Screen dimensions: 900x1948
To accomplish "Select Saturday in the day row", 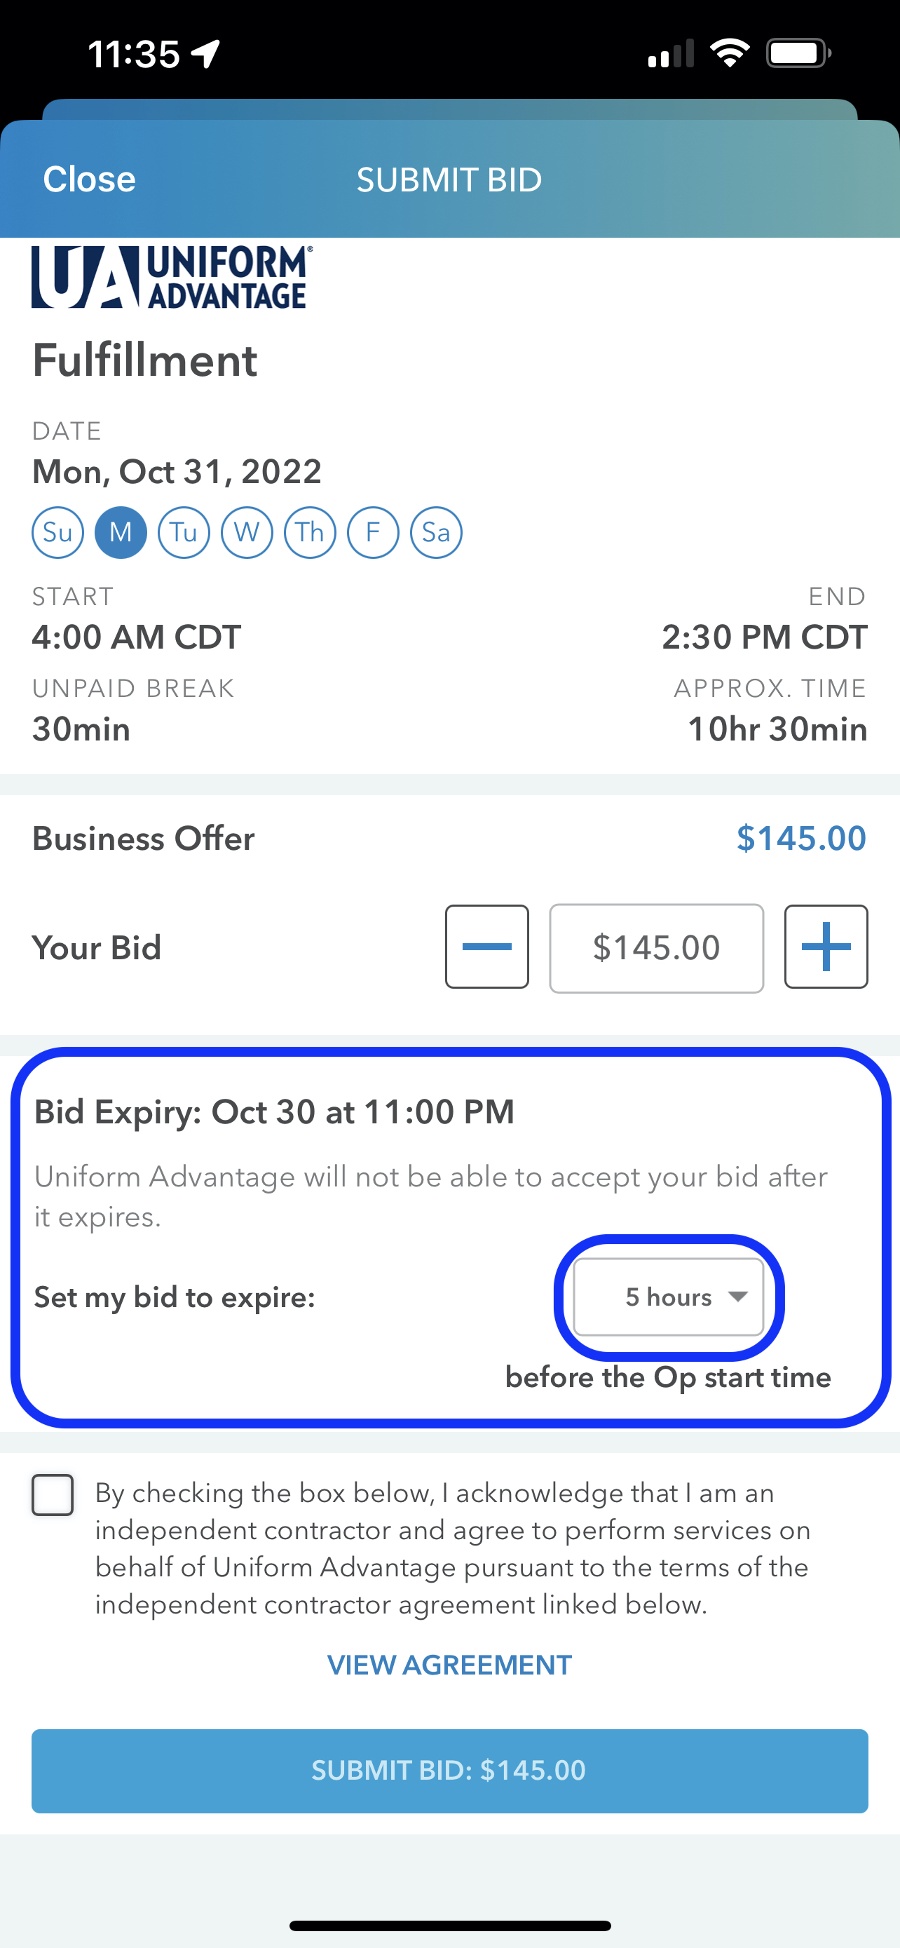I will pos(436,532).
